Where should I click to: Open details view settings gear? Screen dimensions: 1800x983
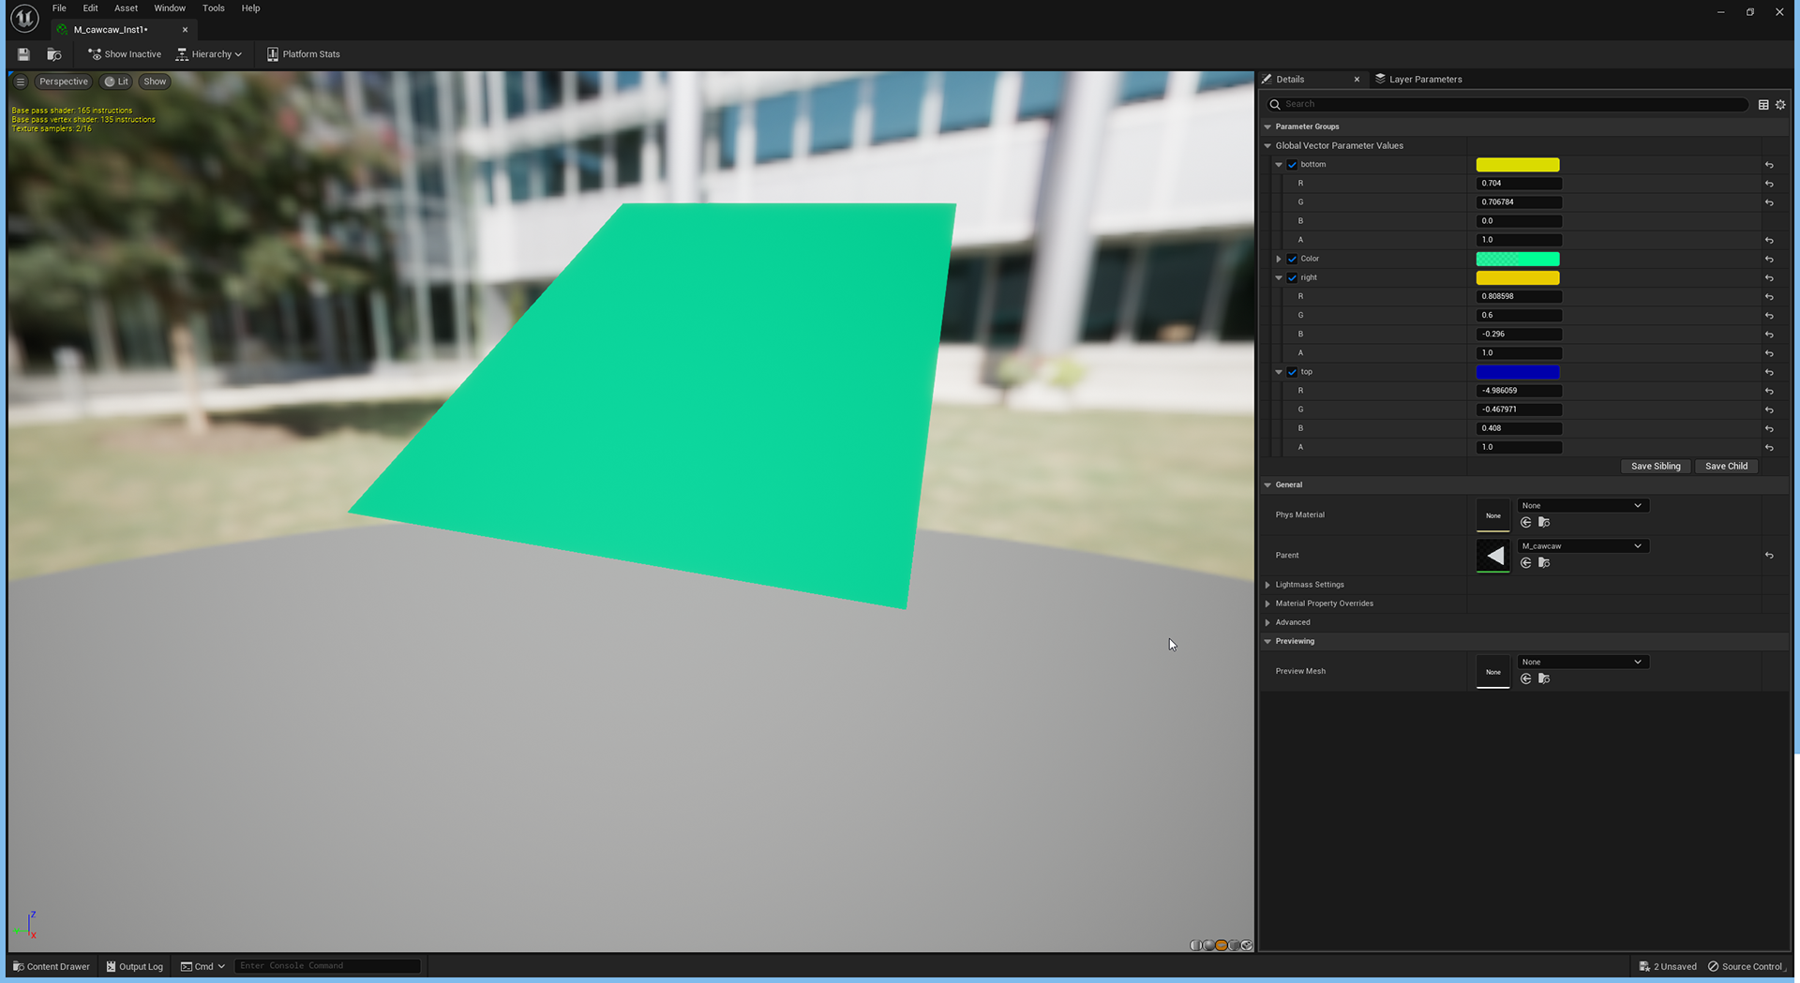click(1780, 105)
